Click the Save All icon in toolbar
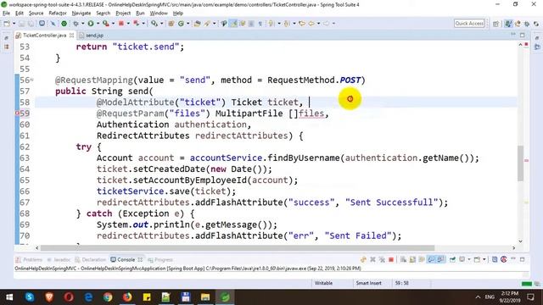Screen dimensions: 543x305 [x=31, y=24]
